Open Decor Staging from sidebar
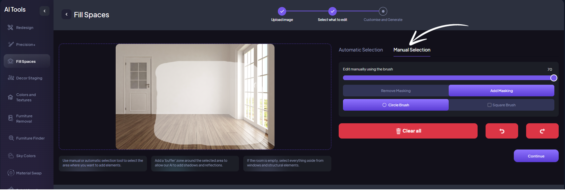This screenshot has width=565, height=190. tap(29, 78)
